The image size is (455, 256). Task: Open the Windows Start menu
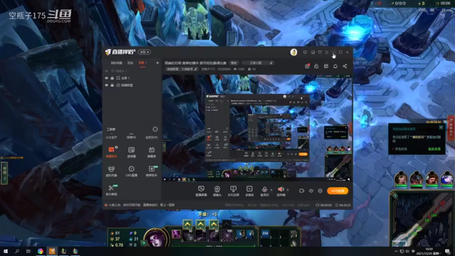(x=6, y=251)
